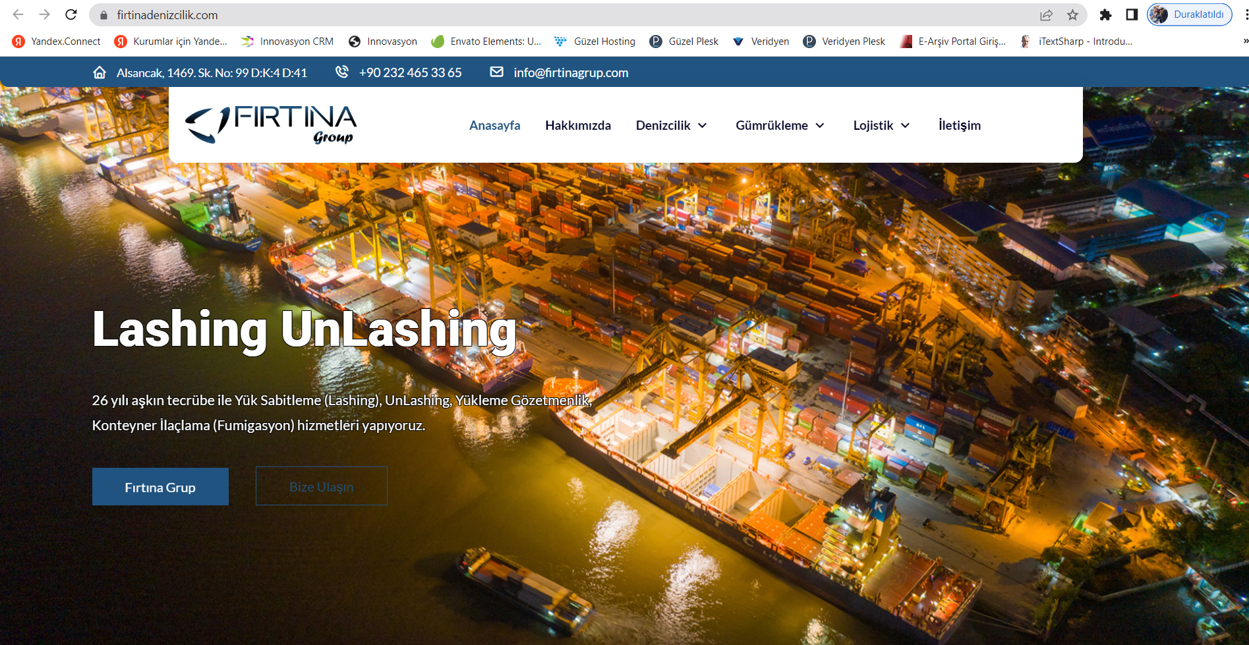1249x645 pixels.
Task: Click the 26 yılı aşkın tecrübe description text
Action: [x=342, y=412]
